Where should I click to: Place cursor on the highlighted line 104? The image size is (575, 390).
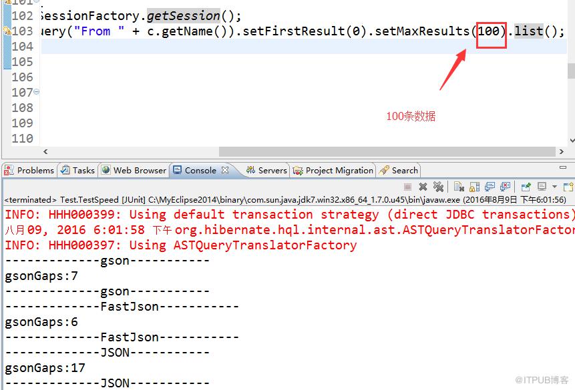(304, 47)
